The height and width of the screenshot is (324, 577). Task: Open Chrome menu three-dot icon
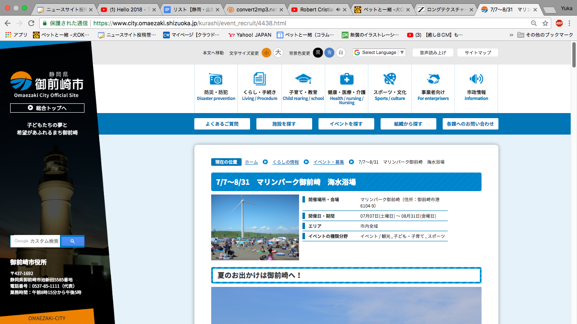[570, 23]
